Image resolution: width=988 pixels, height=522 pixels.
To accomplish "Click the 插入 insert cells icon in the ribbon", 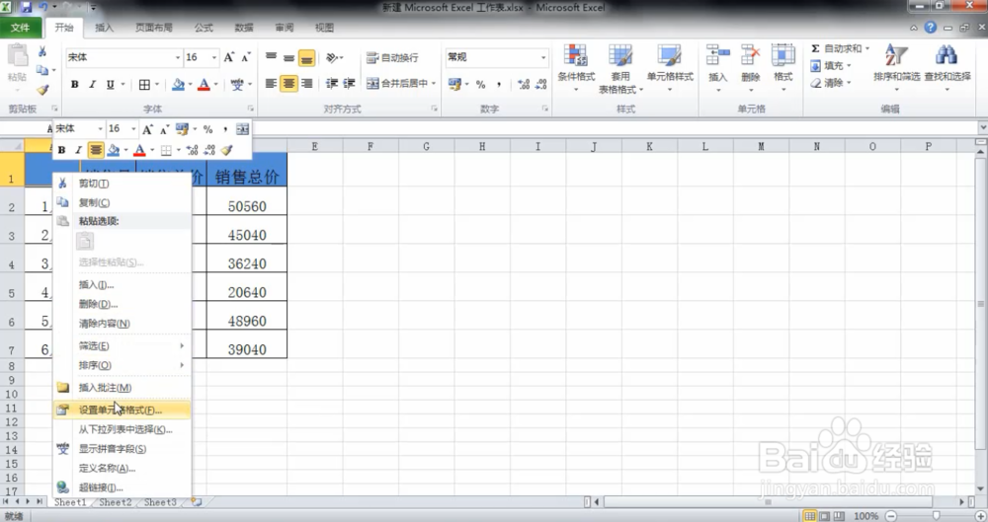I will pyautogui.click(x=717, y=55).
